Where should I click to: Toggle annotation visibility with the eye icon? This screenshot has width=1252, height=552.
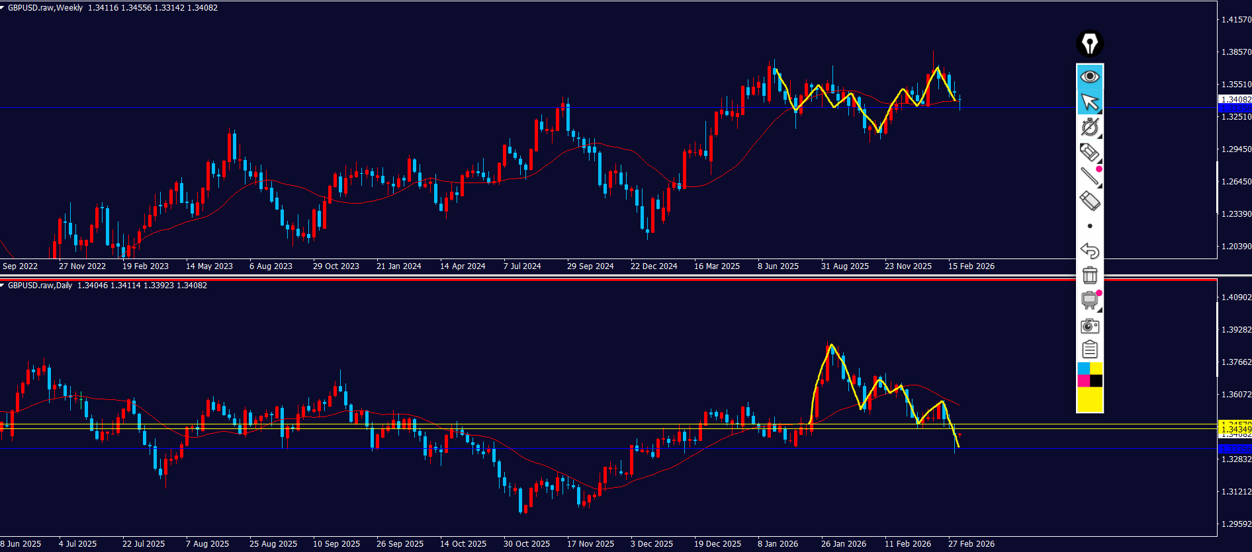pyautogui.click(x=1089, y=77)
